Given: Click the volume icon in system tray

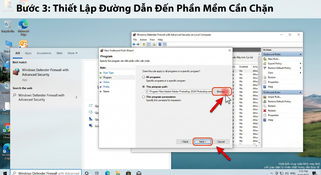Looking at the screenshot, I should coord(287,173).
